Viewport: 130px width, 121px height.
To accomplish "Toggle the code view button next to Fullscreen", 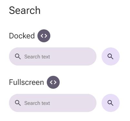I will point(53,82).
